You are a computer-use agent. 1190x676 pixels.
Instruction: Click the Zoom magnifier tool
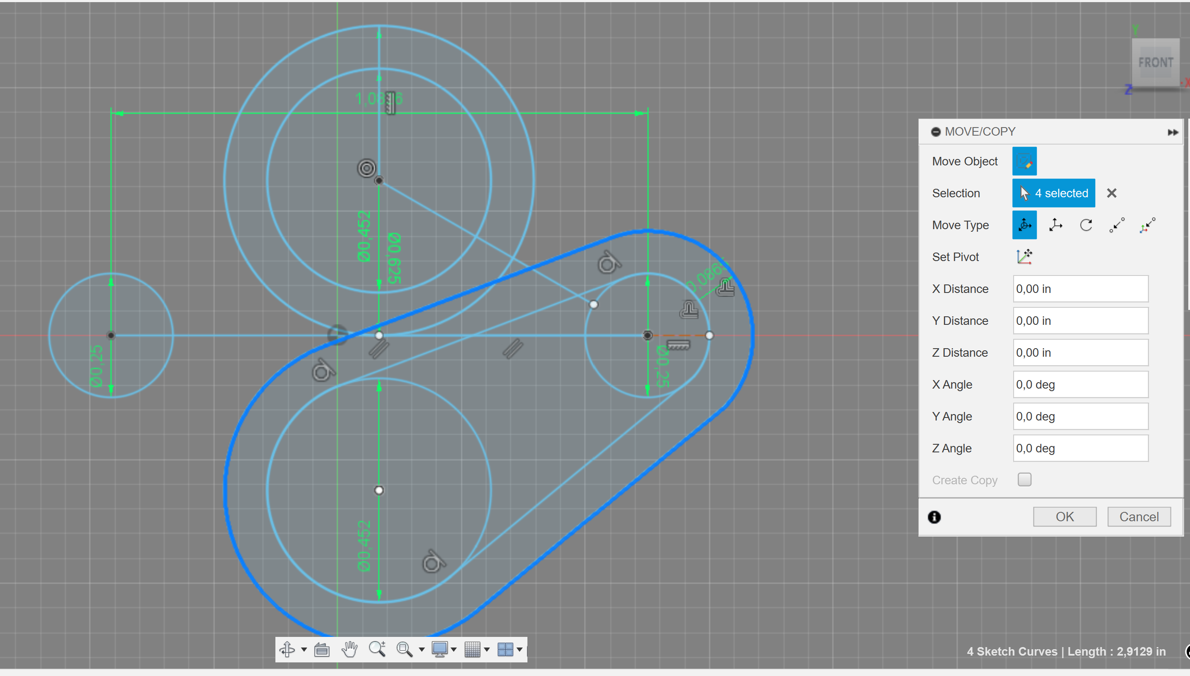pos(378,650)
